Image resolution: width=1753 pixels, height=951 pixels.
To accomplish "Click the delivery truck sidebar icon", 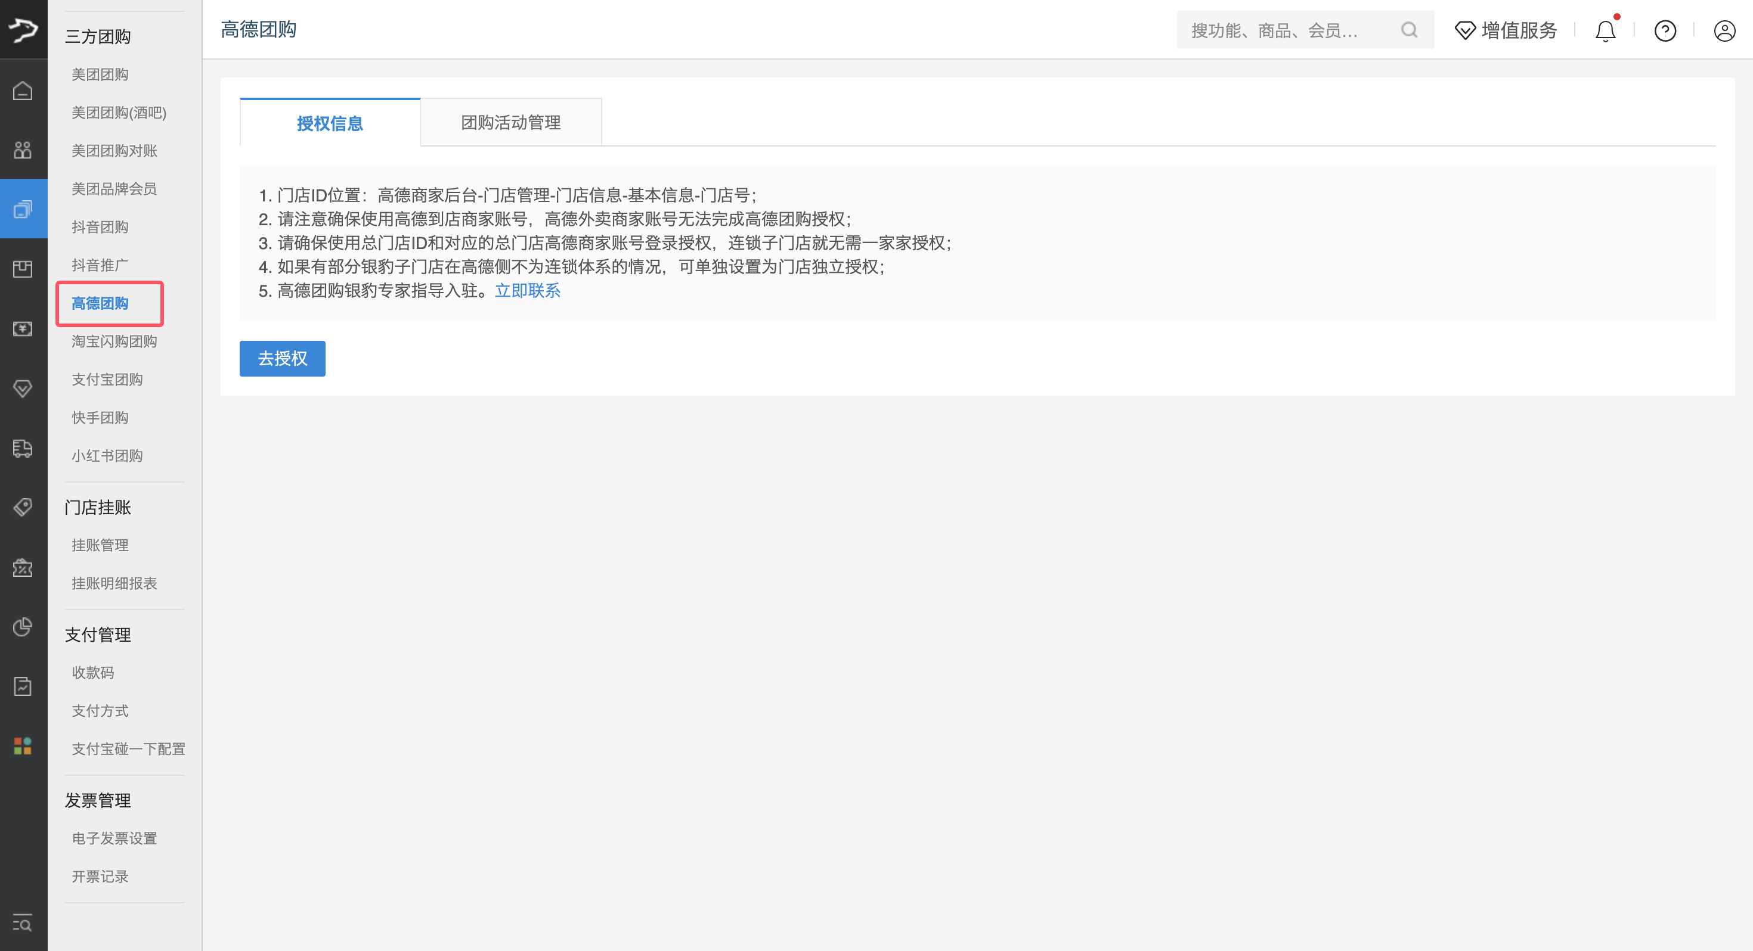I will (23, 448).
